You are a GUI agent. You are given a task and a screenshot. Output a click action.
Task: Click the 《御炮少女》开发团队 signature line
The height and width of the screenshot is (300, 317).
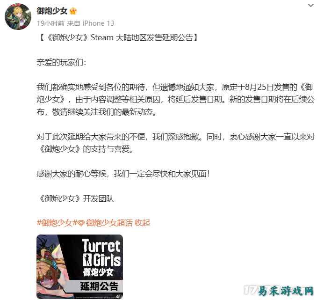(76, 198)
